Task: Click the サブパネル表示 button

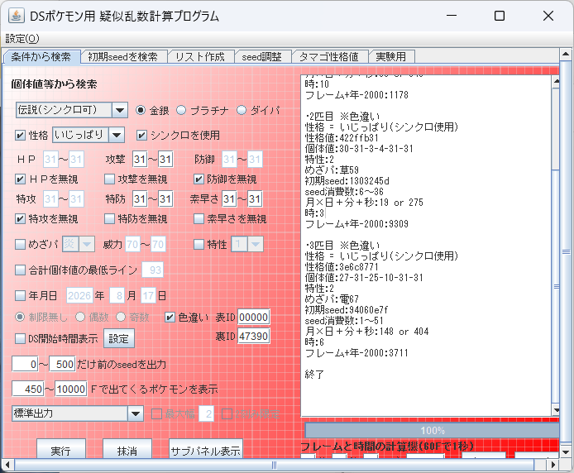Action: pyautogui.click(x=205, y=451)
